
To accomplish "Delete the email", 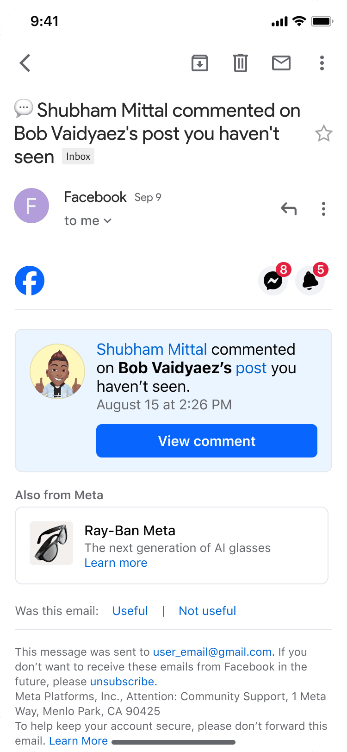I will (x=240, y=63).
